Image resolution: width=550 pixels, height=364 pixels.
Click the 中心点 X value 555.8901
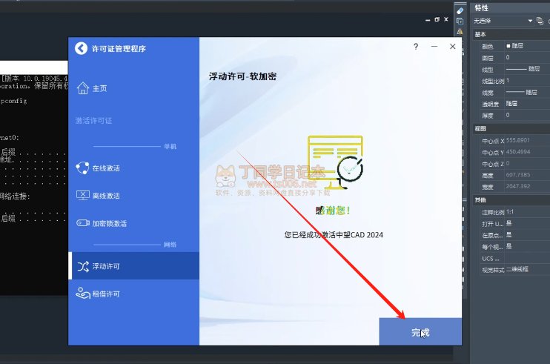[x=517, y=140]
